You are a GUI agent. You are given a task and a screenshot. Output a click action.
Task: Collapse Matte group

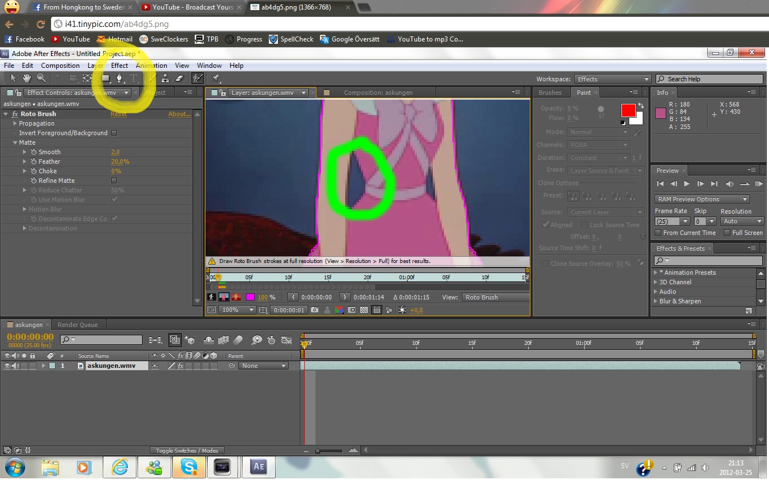tap(16, 142)
